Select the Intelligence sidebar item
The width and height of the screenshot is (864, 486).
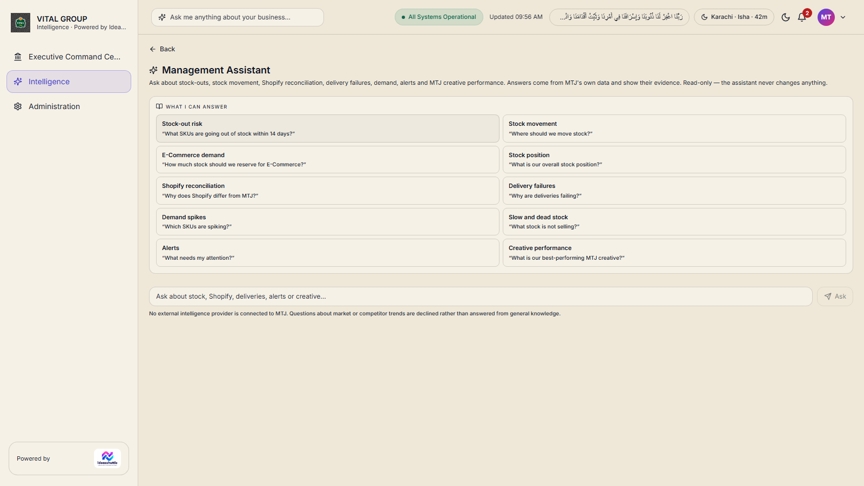click(69, 82)
